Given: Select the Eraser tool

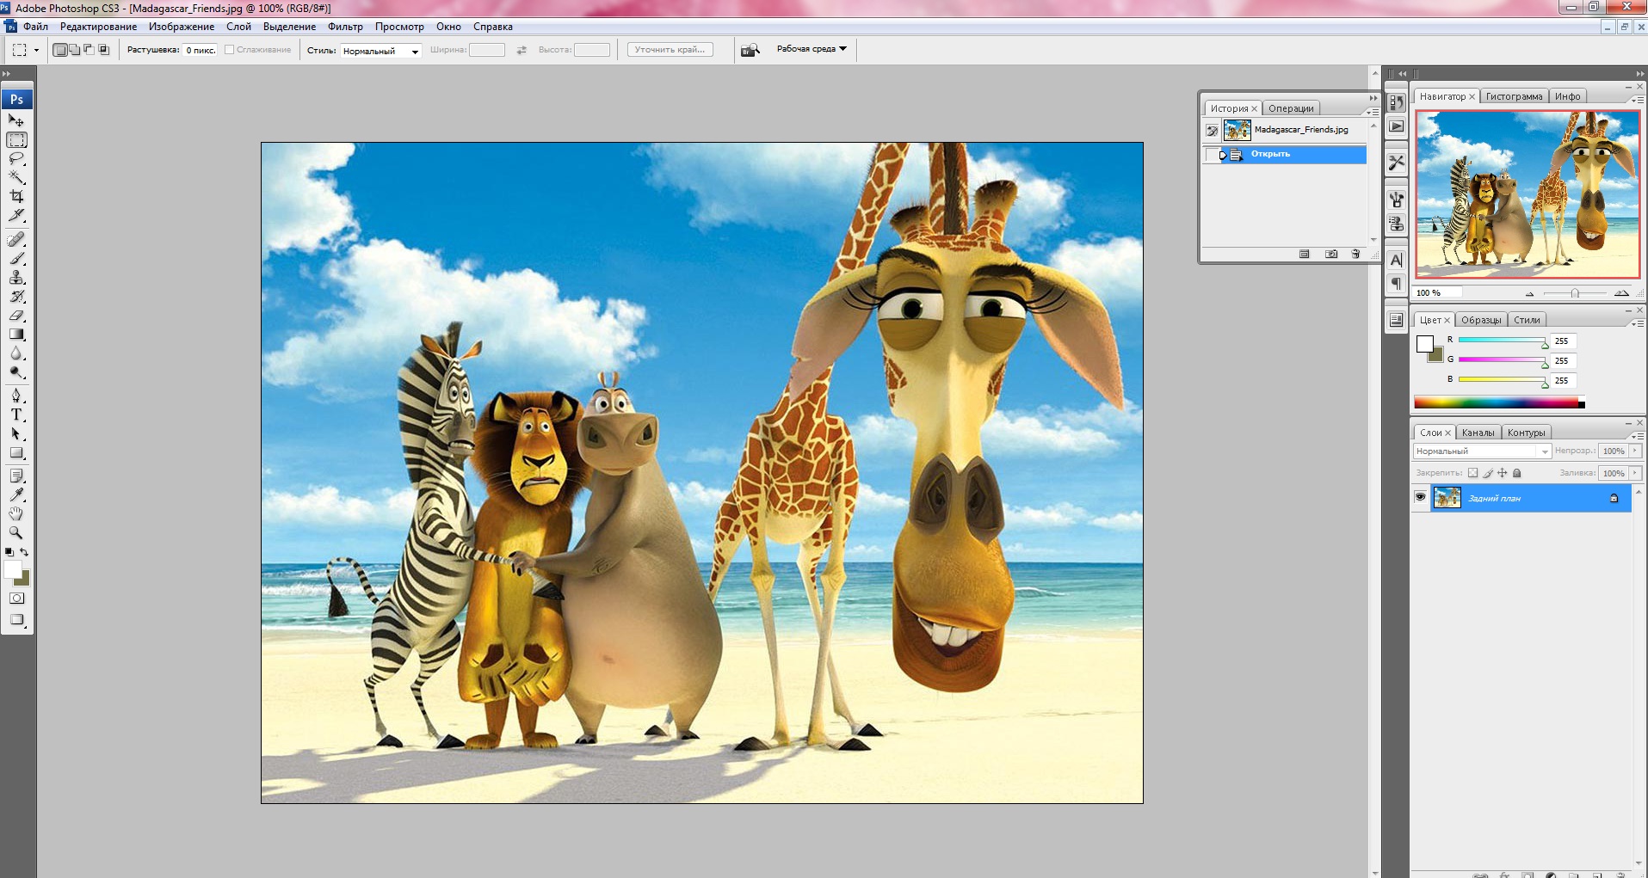Looking at the screenshot, I should coord(16,315).
